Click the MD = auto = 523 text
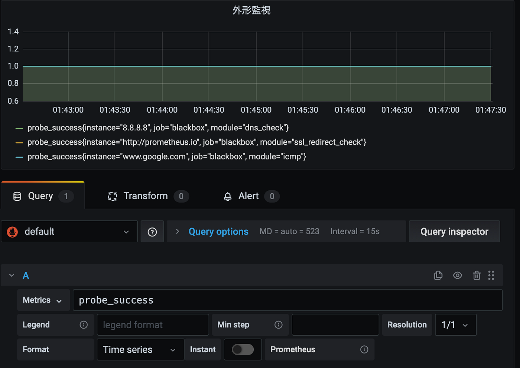520x368 pixels. 289,232
